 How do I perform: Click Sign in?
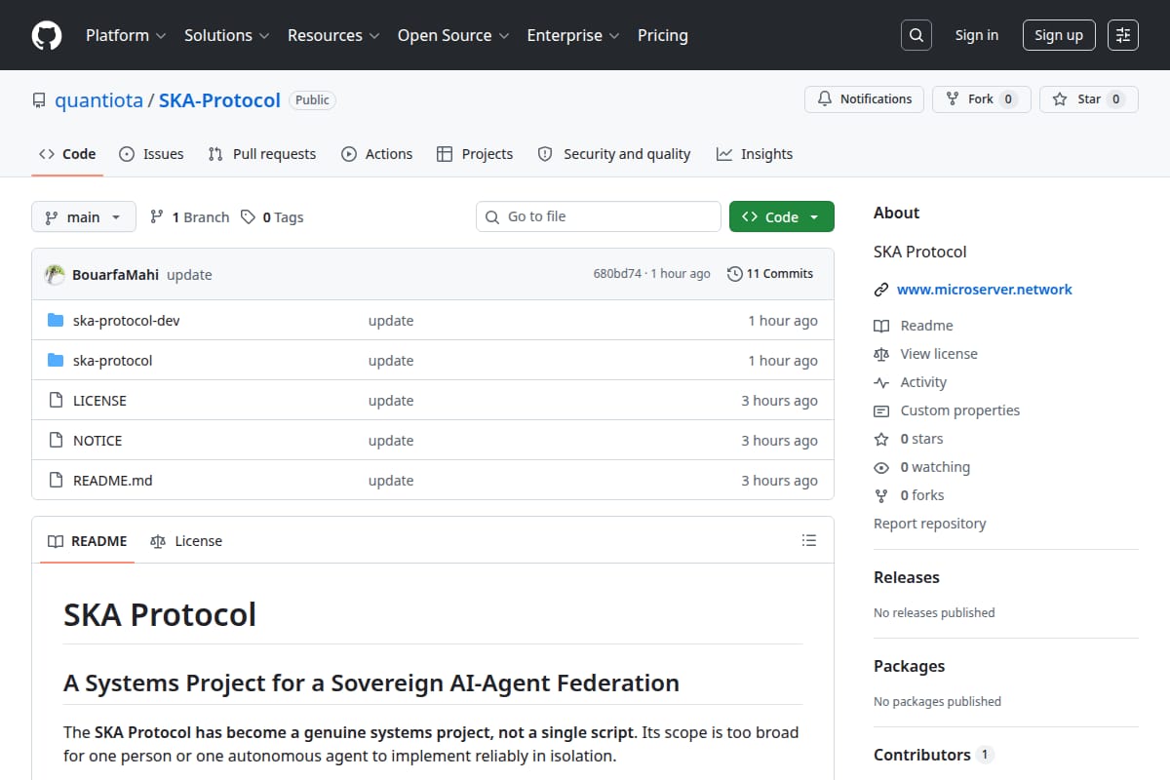click(x=977, y=35)
